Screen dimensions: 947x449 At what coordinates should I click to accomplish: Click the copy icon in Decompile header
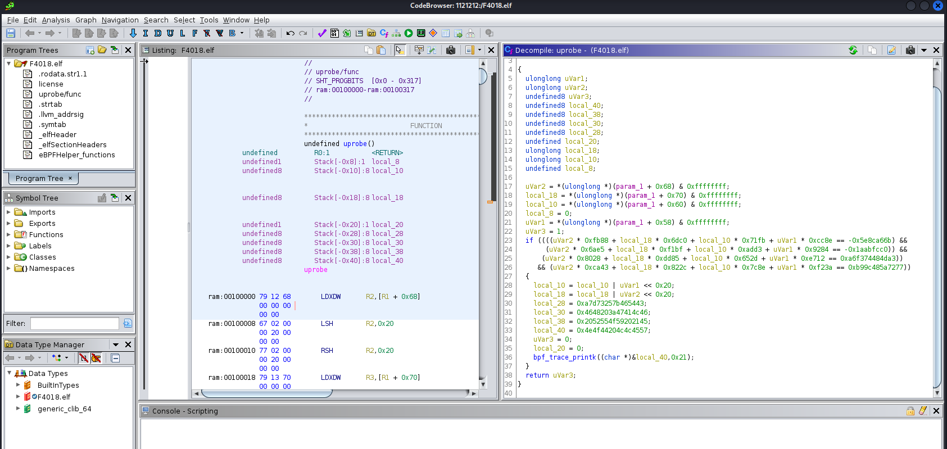point(872,50)
